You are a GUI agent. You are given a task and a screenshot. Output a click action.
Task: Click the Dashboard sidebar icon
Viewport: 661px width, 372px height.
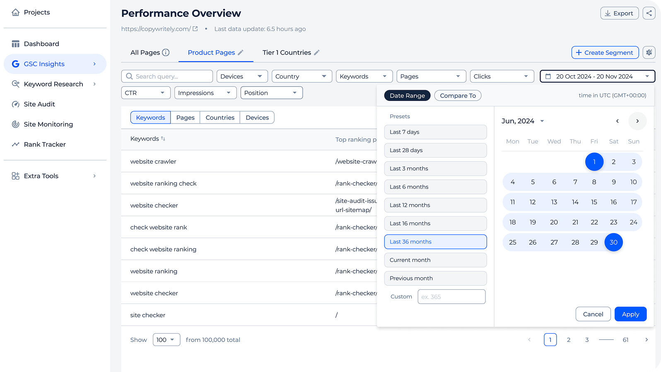[x=16, y=44]
